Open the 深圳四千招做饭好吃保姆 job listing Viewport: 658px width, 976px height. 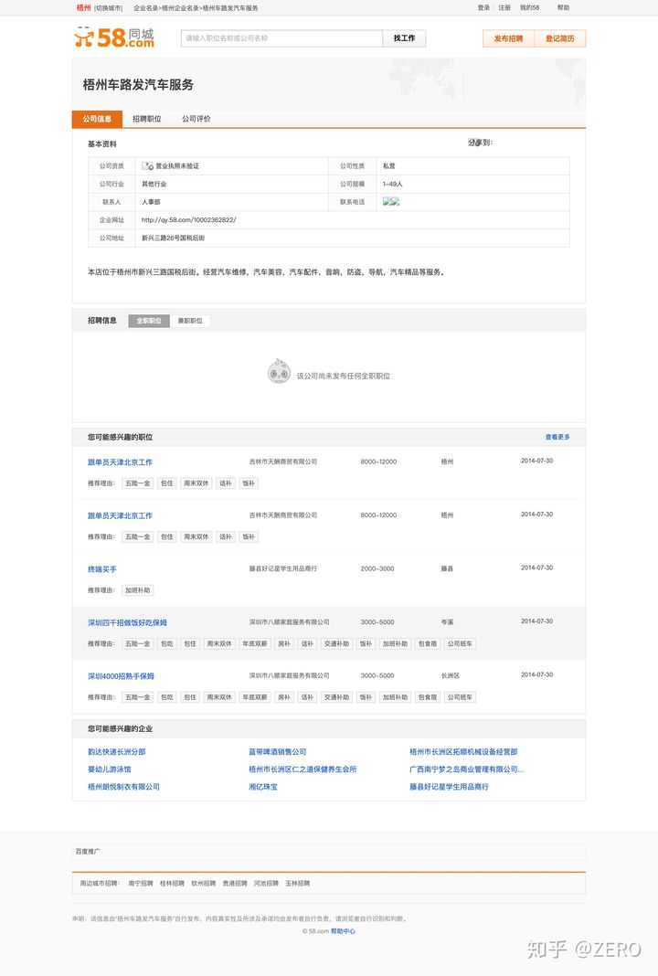127,622
